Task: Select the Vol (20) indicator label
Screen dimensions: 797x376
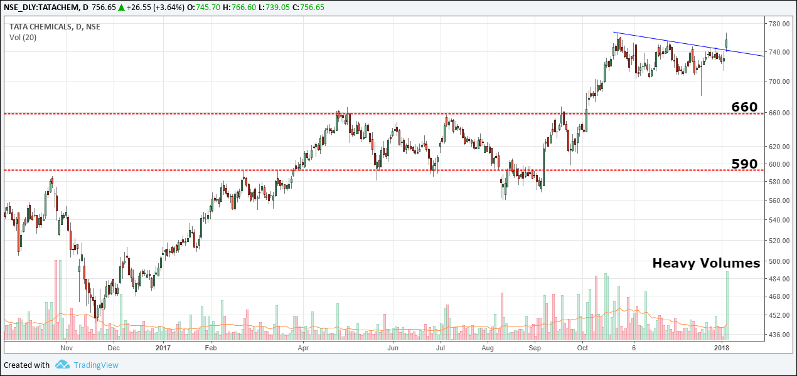Action: coord(23,38)
